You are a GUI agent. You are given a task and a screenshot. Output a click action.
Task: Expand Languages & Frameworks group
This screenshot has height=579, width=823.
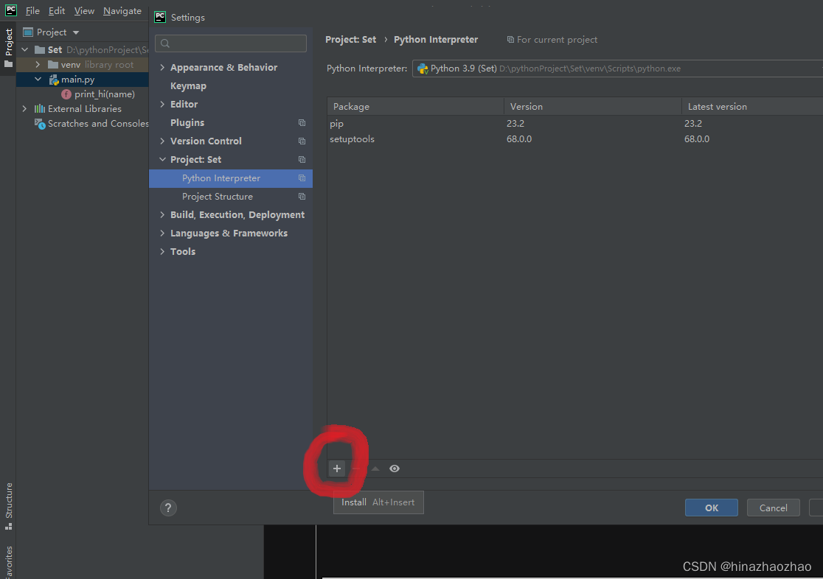click(162, 234)
